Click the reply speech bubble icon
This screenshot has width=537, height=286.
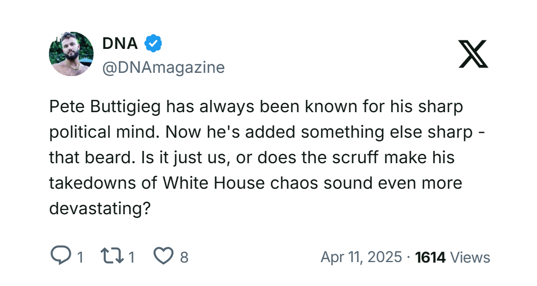60,256
